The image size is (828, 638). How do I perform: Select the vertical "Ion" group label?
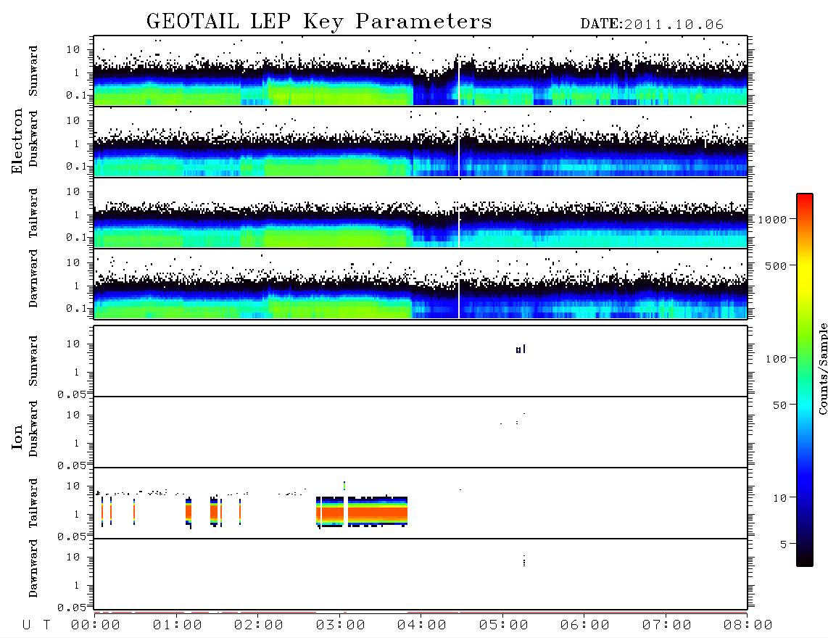[17, 436]
